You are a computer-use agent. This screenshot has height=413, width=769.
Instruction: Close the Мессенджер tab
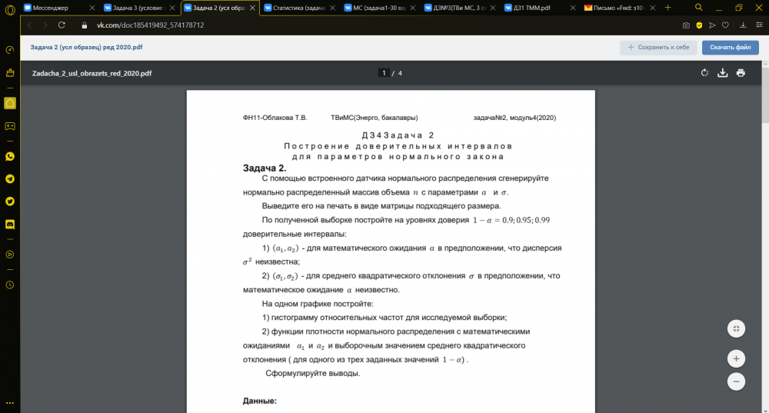click(x=92, y=8)
